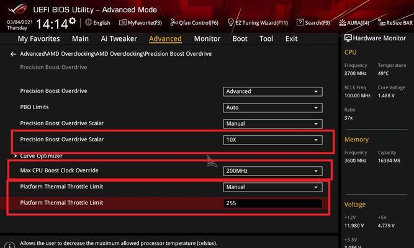Toggle AURA(F4) lighting option
This screenshot has height=248, width=414.
pos(354,23)
